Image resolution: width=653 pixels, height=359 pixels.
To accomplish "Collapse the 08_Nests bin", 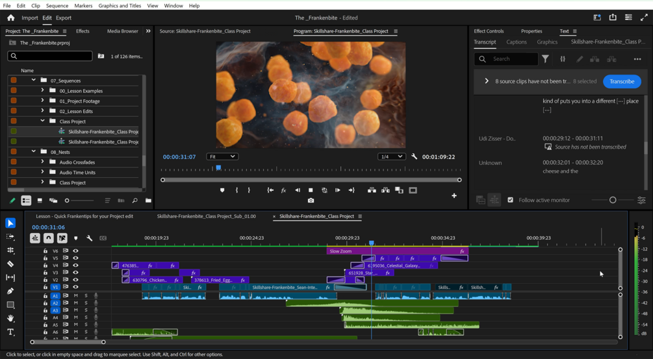I will [x=33, y=151].
